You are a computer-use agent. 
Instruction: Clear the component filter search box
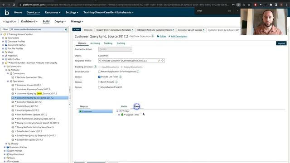(x=66, y=29)
